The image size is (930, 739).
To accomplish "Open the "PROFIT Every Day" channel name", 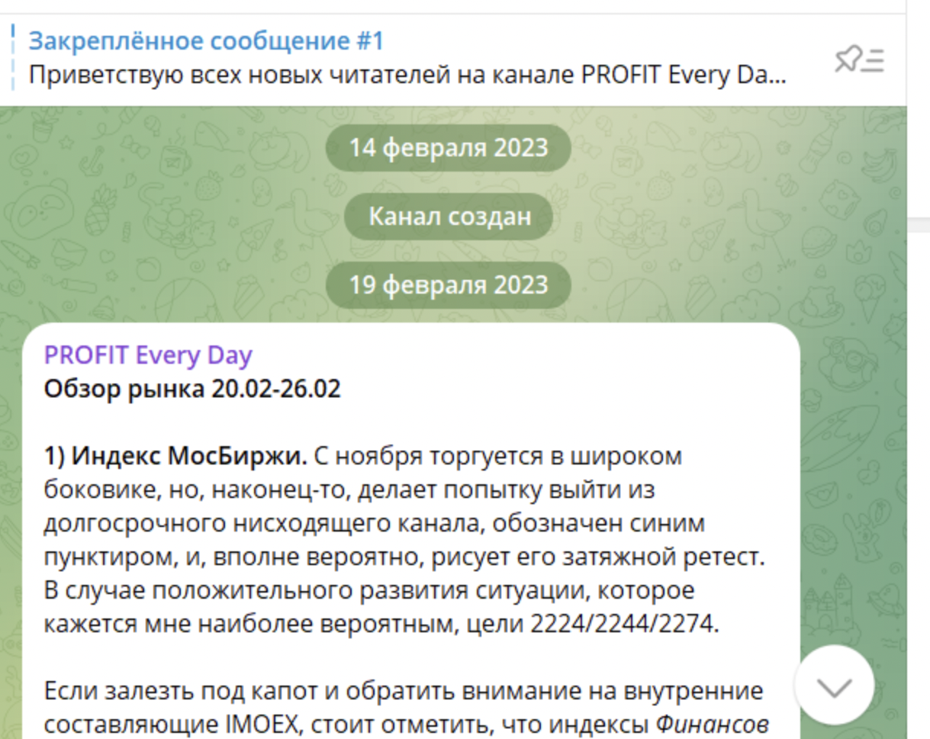I will click(148, 355).
